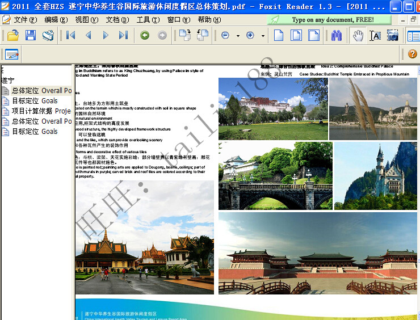Click the greyed next view arrow
Viewport: 420px width, 320px height.
[x=162, y=35]
